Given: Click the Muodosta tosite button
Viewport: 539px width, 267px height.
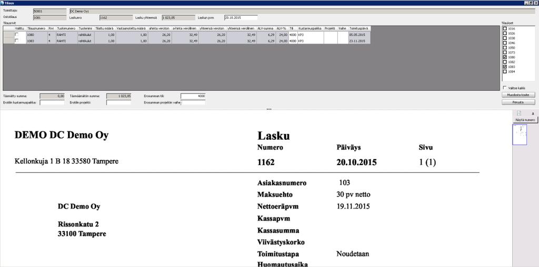Looking at the screenshot, I should coord(518,95).
